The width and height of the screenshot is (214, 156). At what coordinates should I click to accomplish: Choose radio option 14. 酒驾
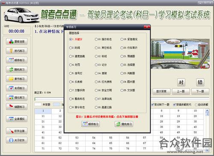101,73
